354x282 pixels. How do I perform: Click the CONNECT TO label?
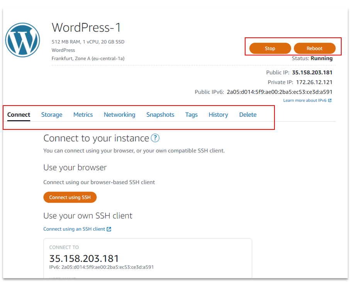tap(64, 247)
